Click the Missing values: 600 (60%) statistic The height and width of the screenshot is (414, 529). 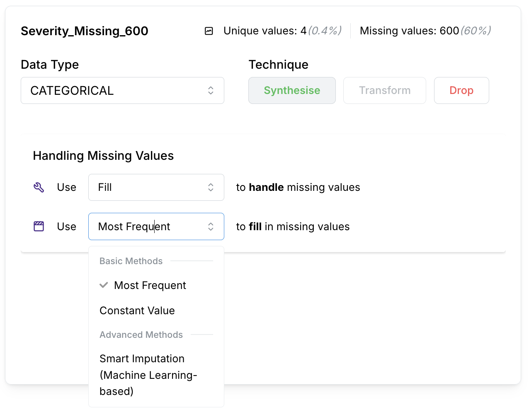click(x=425, y=31)
